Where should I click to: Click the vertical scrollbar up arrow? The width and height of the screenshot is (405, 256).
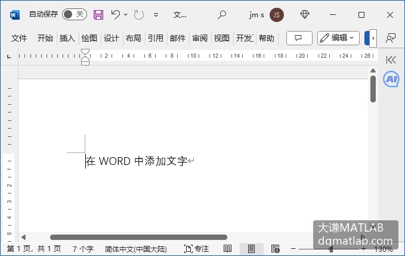click(373, 71)
